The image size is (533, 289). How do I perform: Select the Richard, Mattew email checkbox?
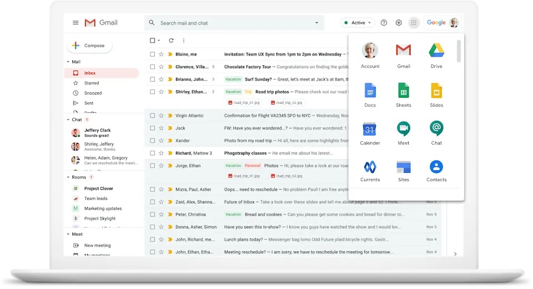152,153
